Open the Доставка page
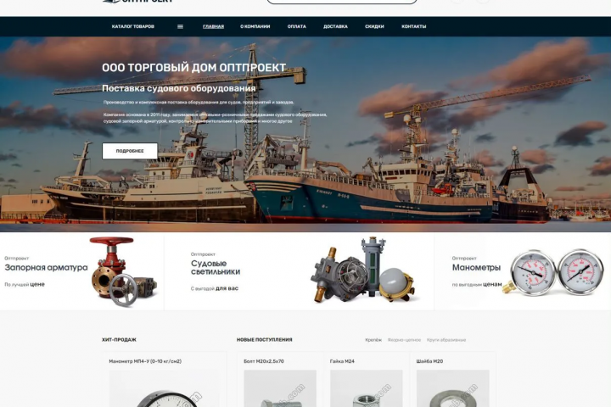This screenshot has height=407, width=611. click(x=335, y=26)
